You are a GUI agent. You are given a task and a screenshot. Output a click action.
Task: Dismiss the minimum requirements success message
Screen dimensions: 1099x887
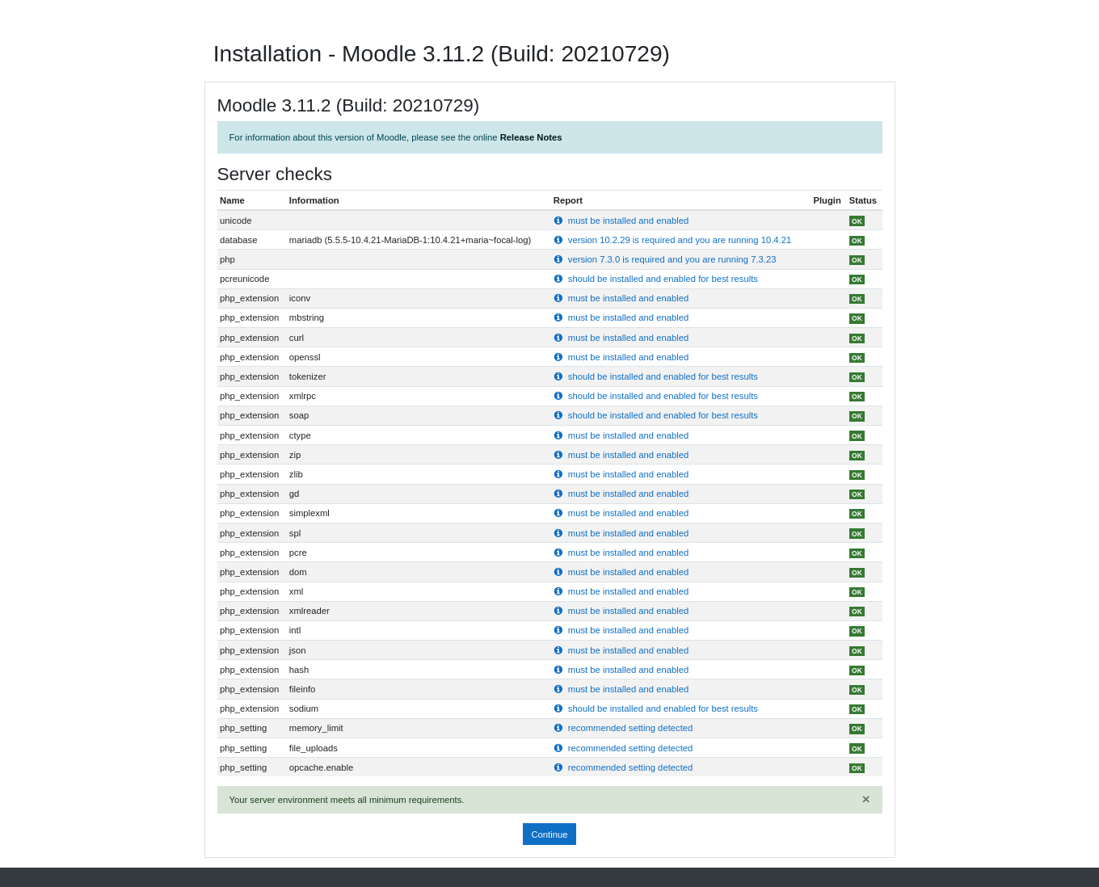(x=865, y=800)
